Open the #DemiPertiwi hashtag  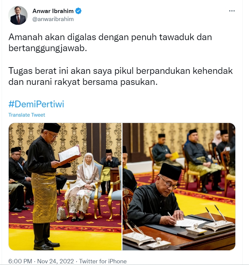pos(36,104)
